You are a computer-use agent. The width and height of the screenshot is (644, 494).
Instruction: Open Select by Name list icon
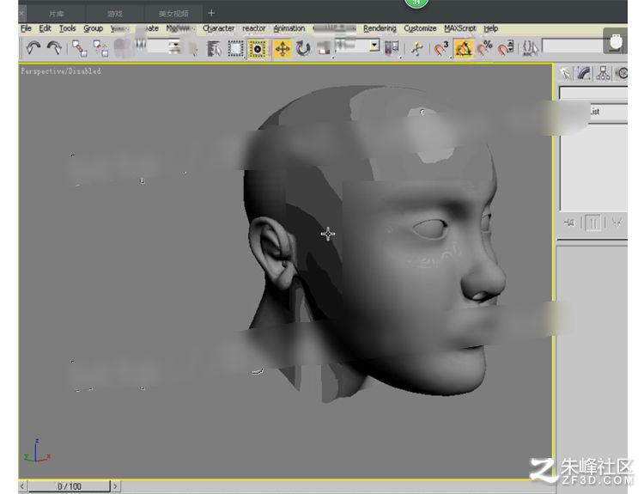click(x=214, y=49)
